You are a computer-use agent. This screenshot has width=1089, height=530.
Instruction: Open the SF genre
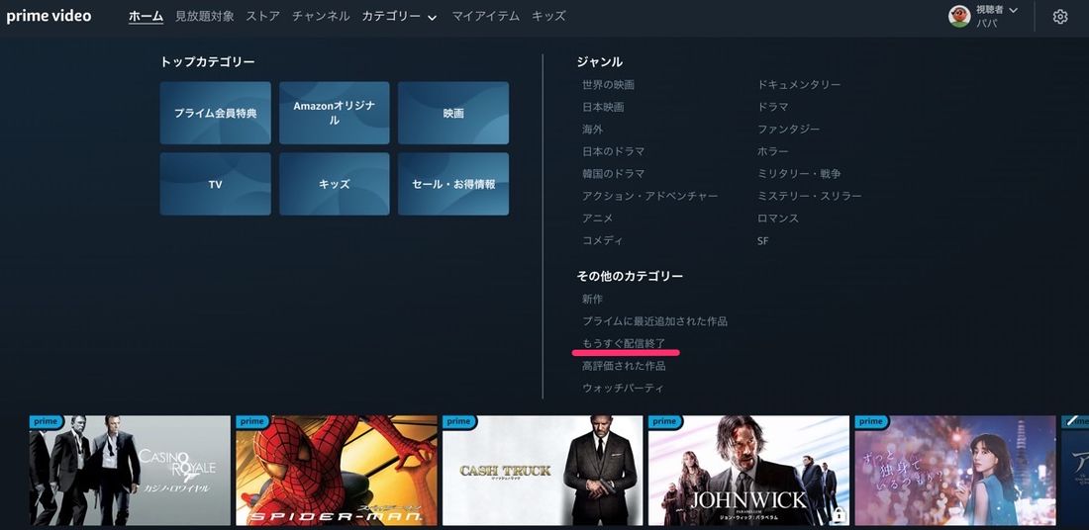762,240
